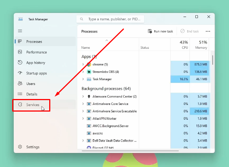Click Task Manager's 16.3% CPU cell
This screenshot has height=167, width=229.
point(180,79)
